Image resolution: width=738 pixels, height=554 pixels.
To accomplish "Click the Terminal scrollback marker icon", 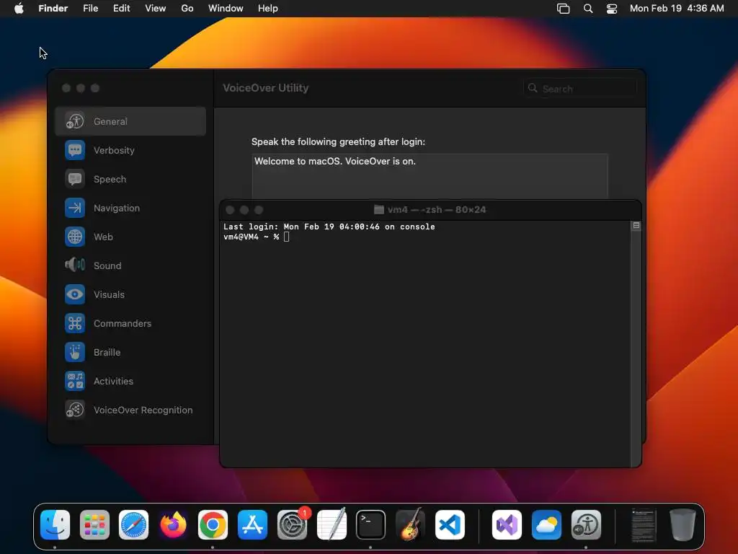I will click(636, 226).
